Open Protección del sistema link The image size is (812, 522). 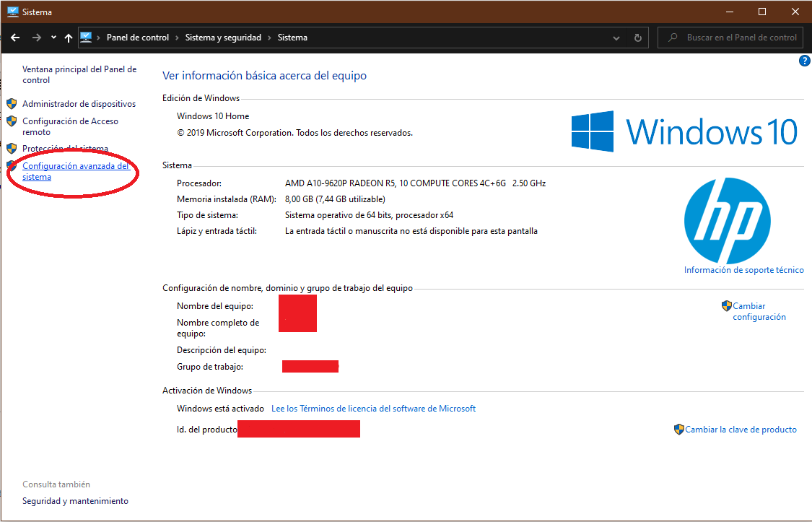click(65, 149)
